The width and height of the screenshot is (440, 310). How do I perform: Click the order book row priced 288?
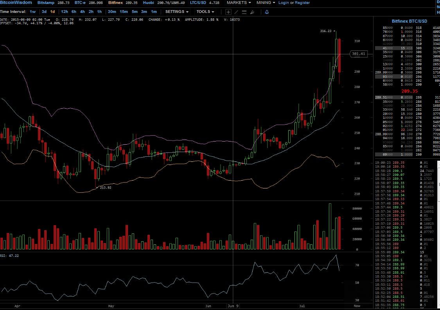(x=408, y=97)
